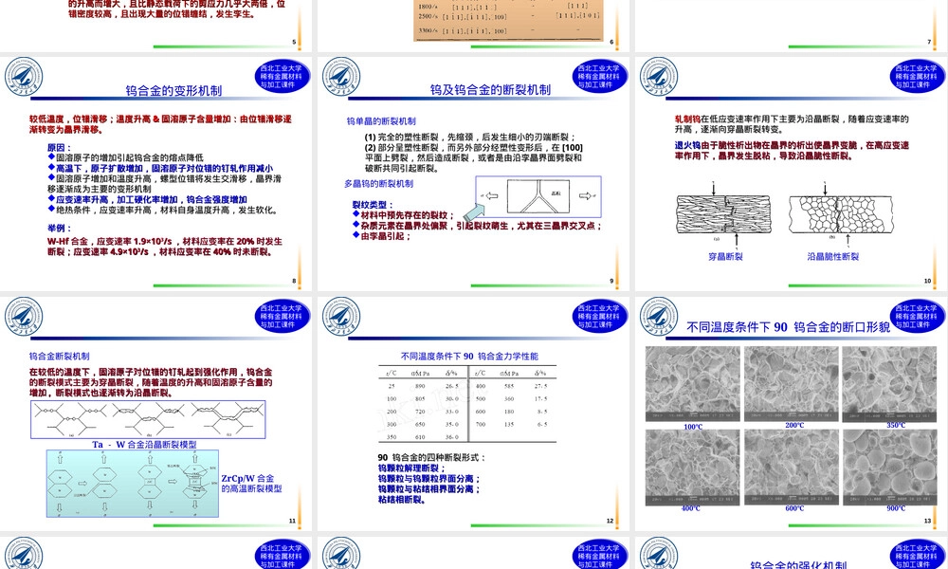Image resolution: width=948 pixels, height=569 pixels.
Task: Click the light-blue ZrCp/W high-temperature fracture model diagram
Action: coord(133,483)
